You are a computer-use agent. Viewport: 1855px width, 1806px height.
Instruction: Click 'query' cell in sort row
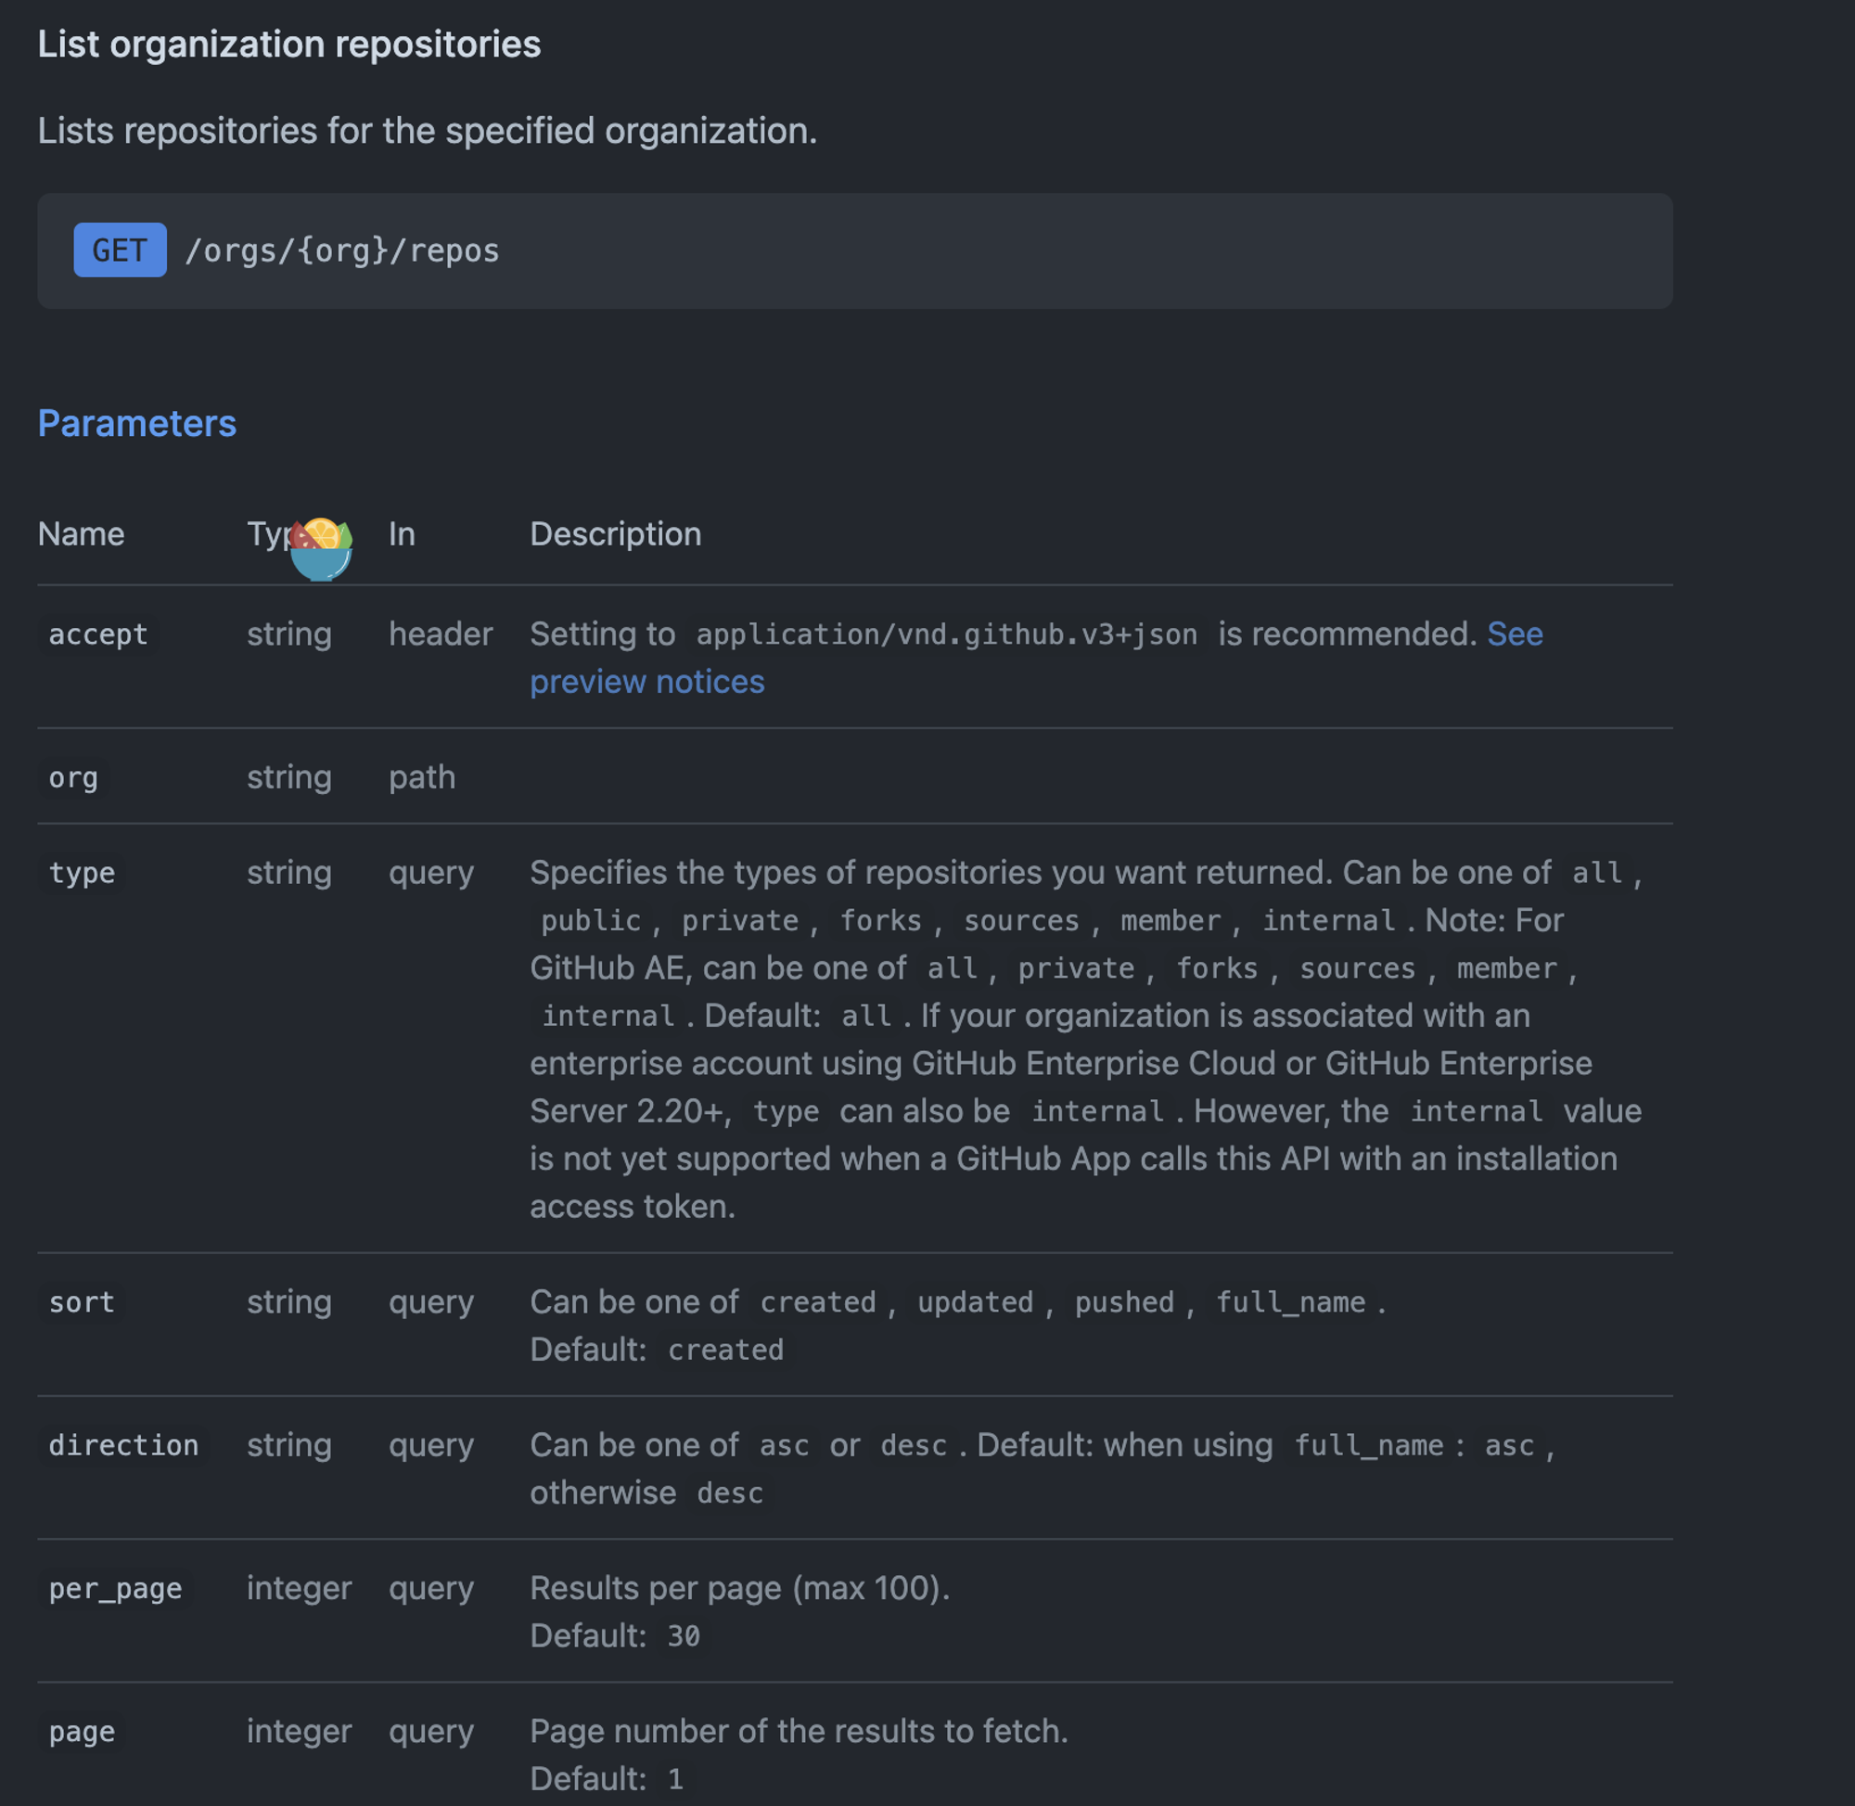pos(431,1302)
